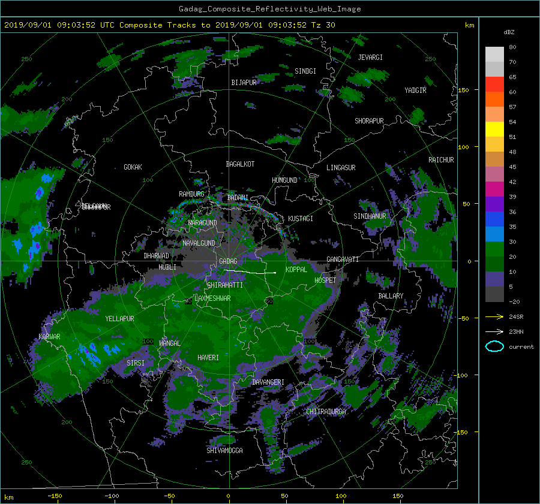Screen dimensions: 540x504
Task: Click the HAVERI city label
Action: pyautogui.click(x=208, y=357)
